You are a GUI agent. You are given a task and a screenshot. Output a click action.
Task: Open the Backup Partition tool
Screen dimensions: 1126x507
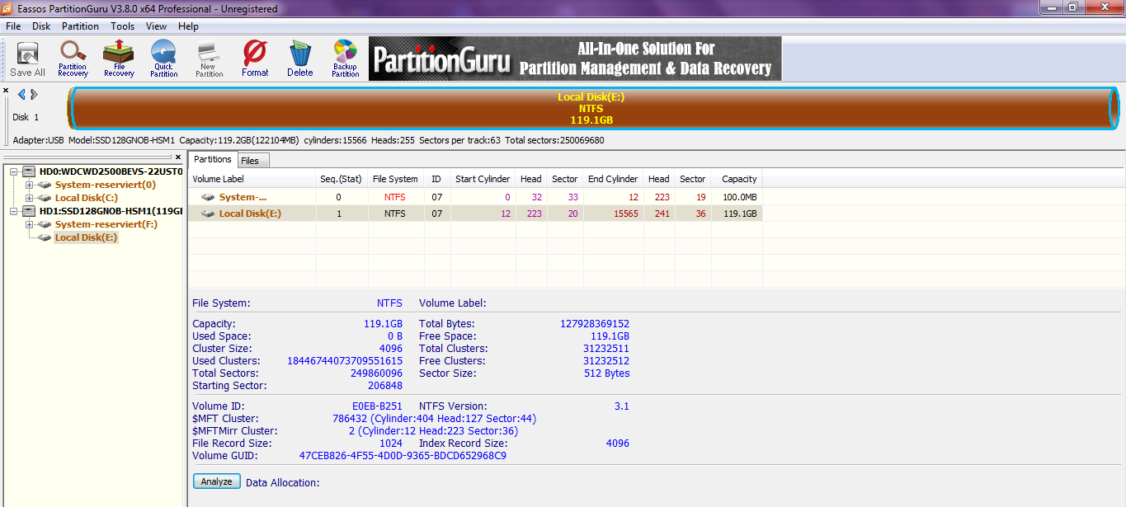[x=345, y=59]
